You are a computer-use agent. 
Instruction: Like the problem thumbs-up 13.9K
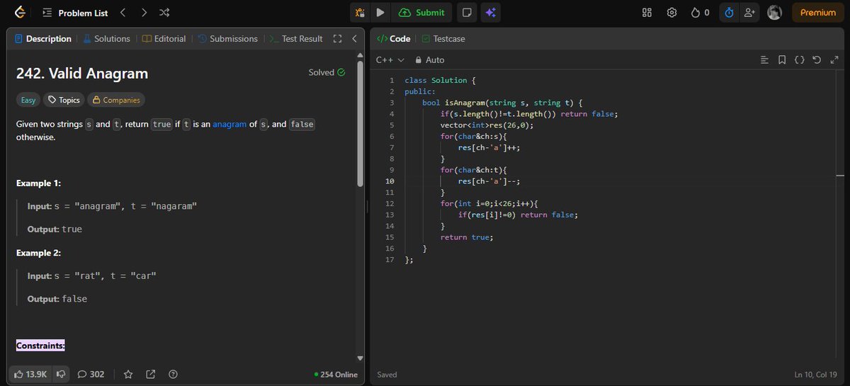30,374
